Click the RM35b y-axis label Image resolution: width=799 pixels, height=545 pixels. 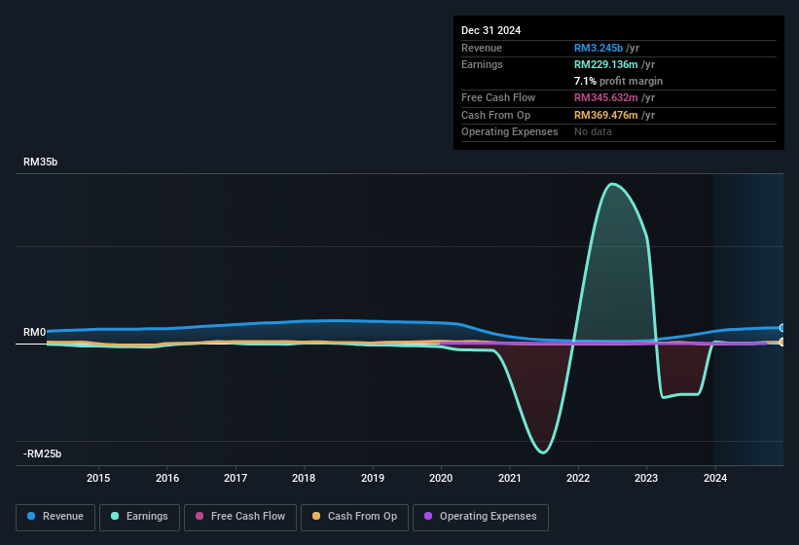[x=40, y=162]
